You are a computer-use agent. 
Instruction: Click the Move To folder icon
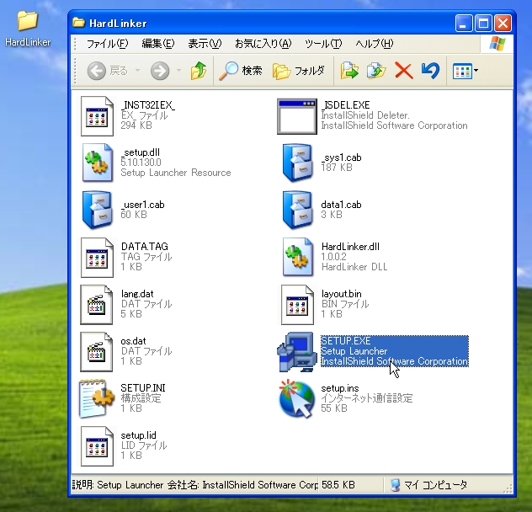click(349, 71)
